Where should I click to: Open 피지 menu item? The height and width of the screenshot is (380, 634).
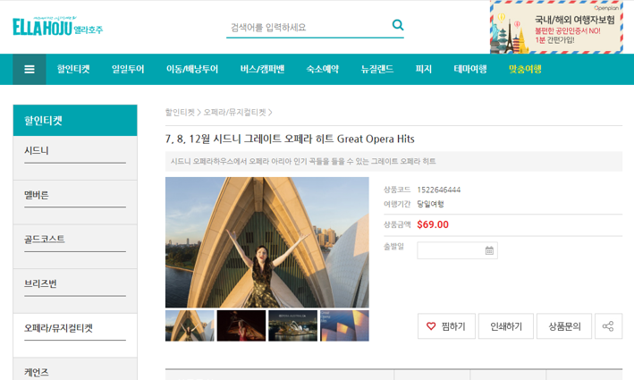click(423, 69)
